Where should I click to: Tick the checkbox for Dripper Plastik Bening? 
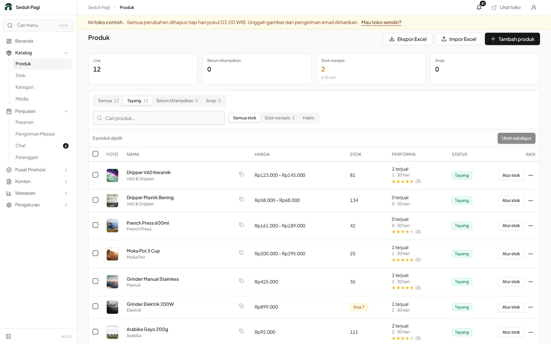coord(95,200)
